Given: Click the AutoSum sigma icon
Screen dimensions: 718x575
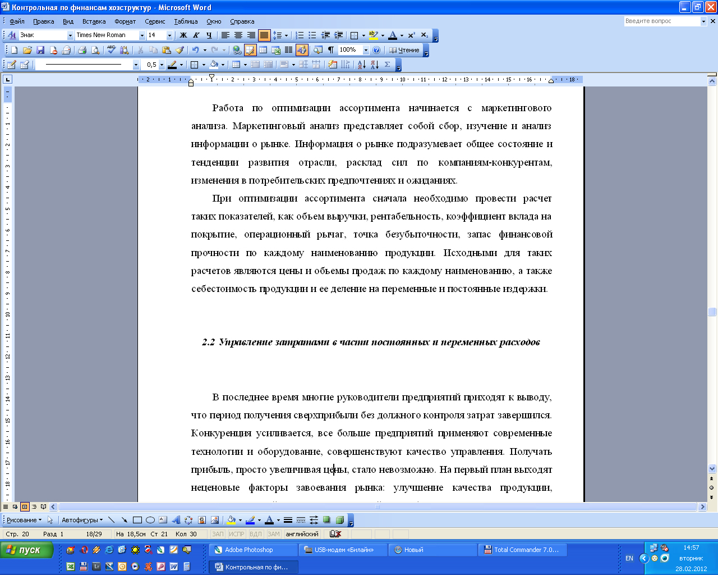Looking at the screenshot, I should [x=388, y=65].
